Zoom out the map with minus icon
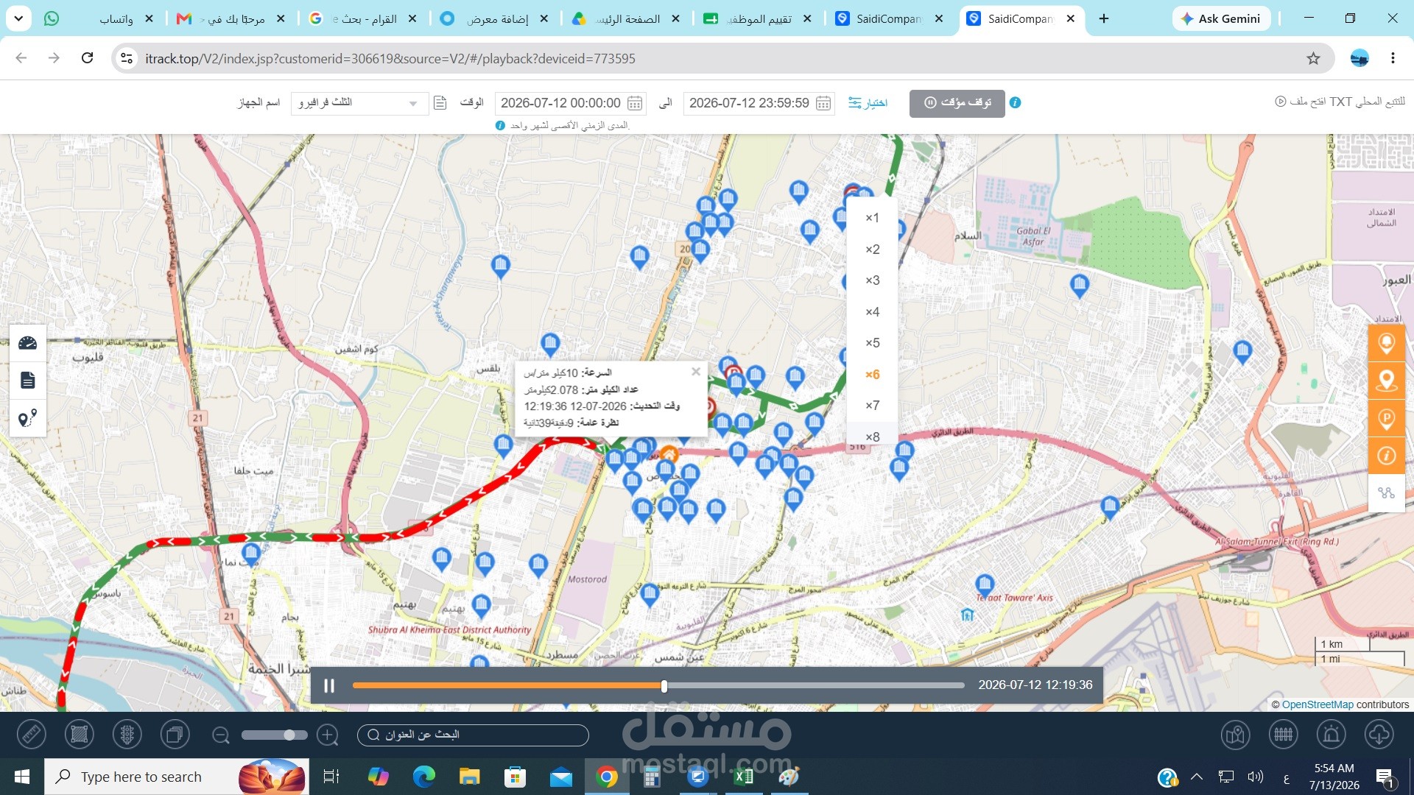Viewport: 1414px width, 795px height. tap(220, 735)
